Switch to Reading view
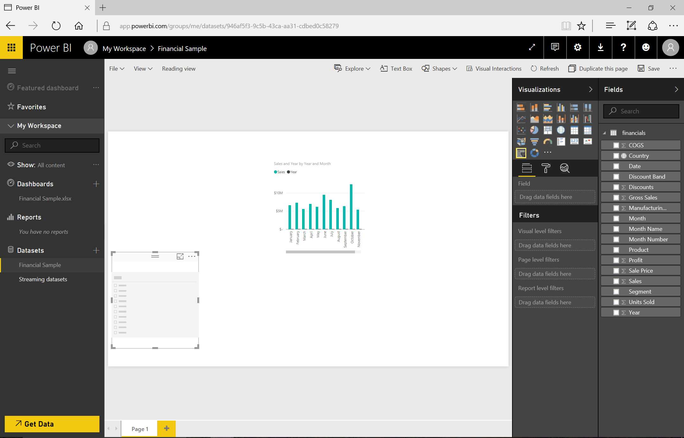 [x=178, y=68]
